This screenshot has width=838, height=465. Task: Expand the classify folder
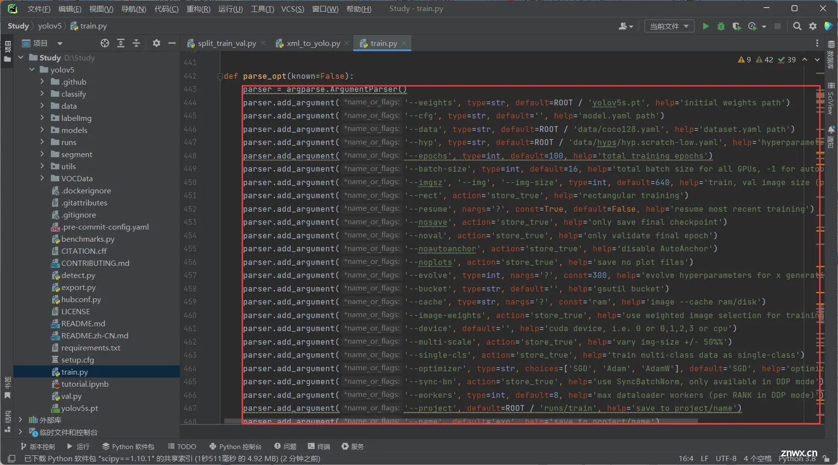point(42,94)
